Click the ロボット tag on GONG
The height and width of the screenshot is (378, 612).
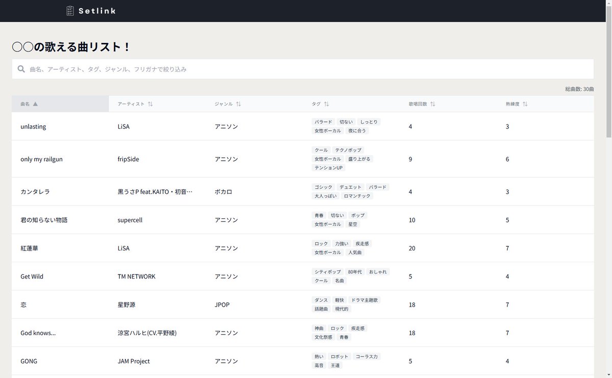tap(339, 357)
